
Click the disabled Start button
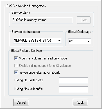(x=83, y=20)
